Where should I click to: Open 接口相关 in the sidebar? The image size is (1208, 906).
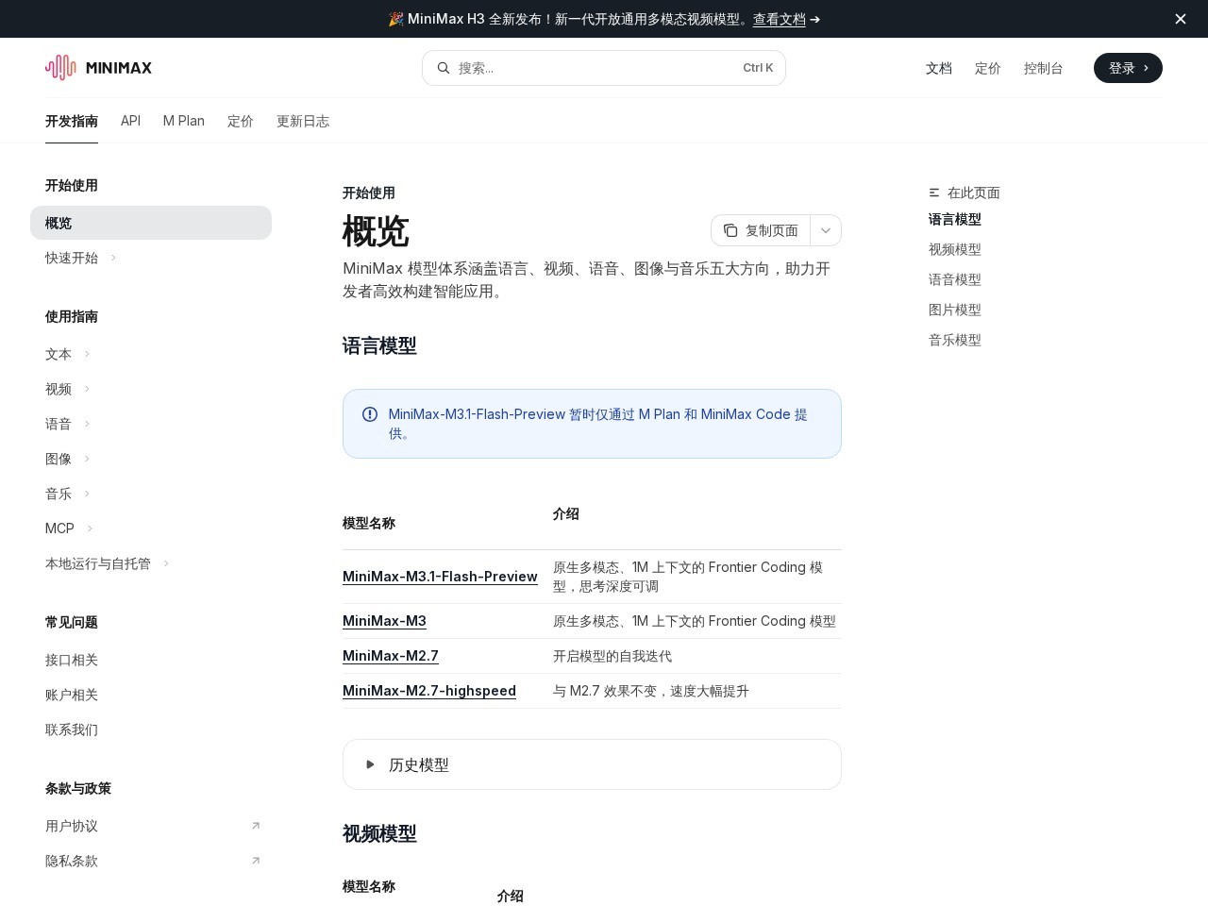[72, 660]
